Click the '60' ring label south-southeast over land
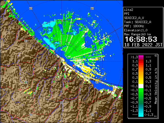 tap(92, 115)
